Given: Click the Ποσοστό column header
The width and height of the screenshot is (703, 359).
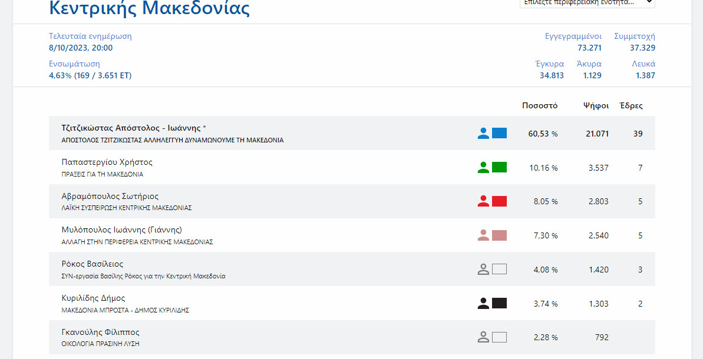Looking at the screenshot, I should click(x=539, y=106).
